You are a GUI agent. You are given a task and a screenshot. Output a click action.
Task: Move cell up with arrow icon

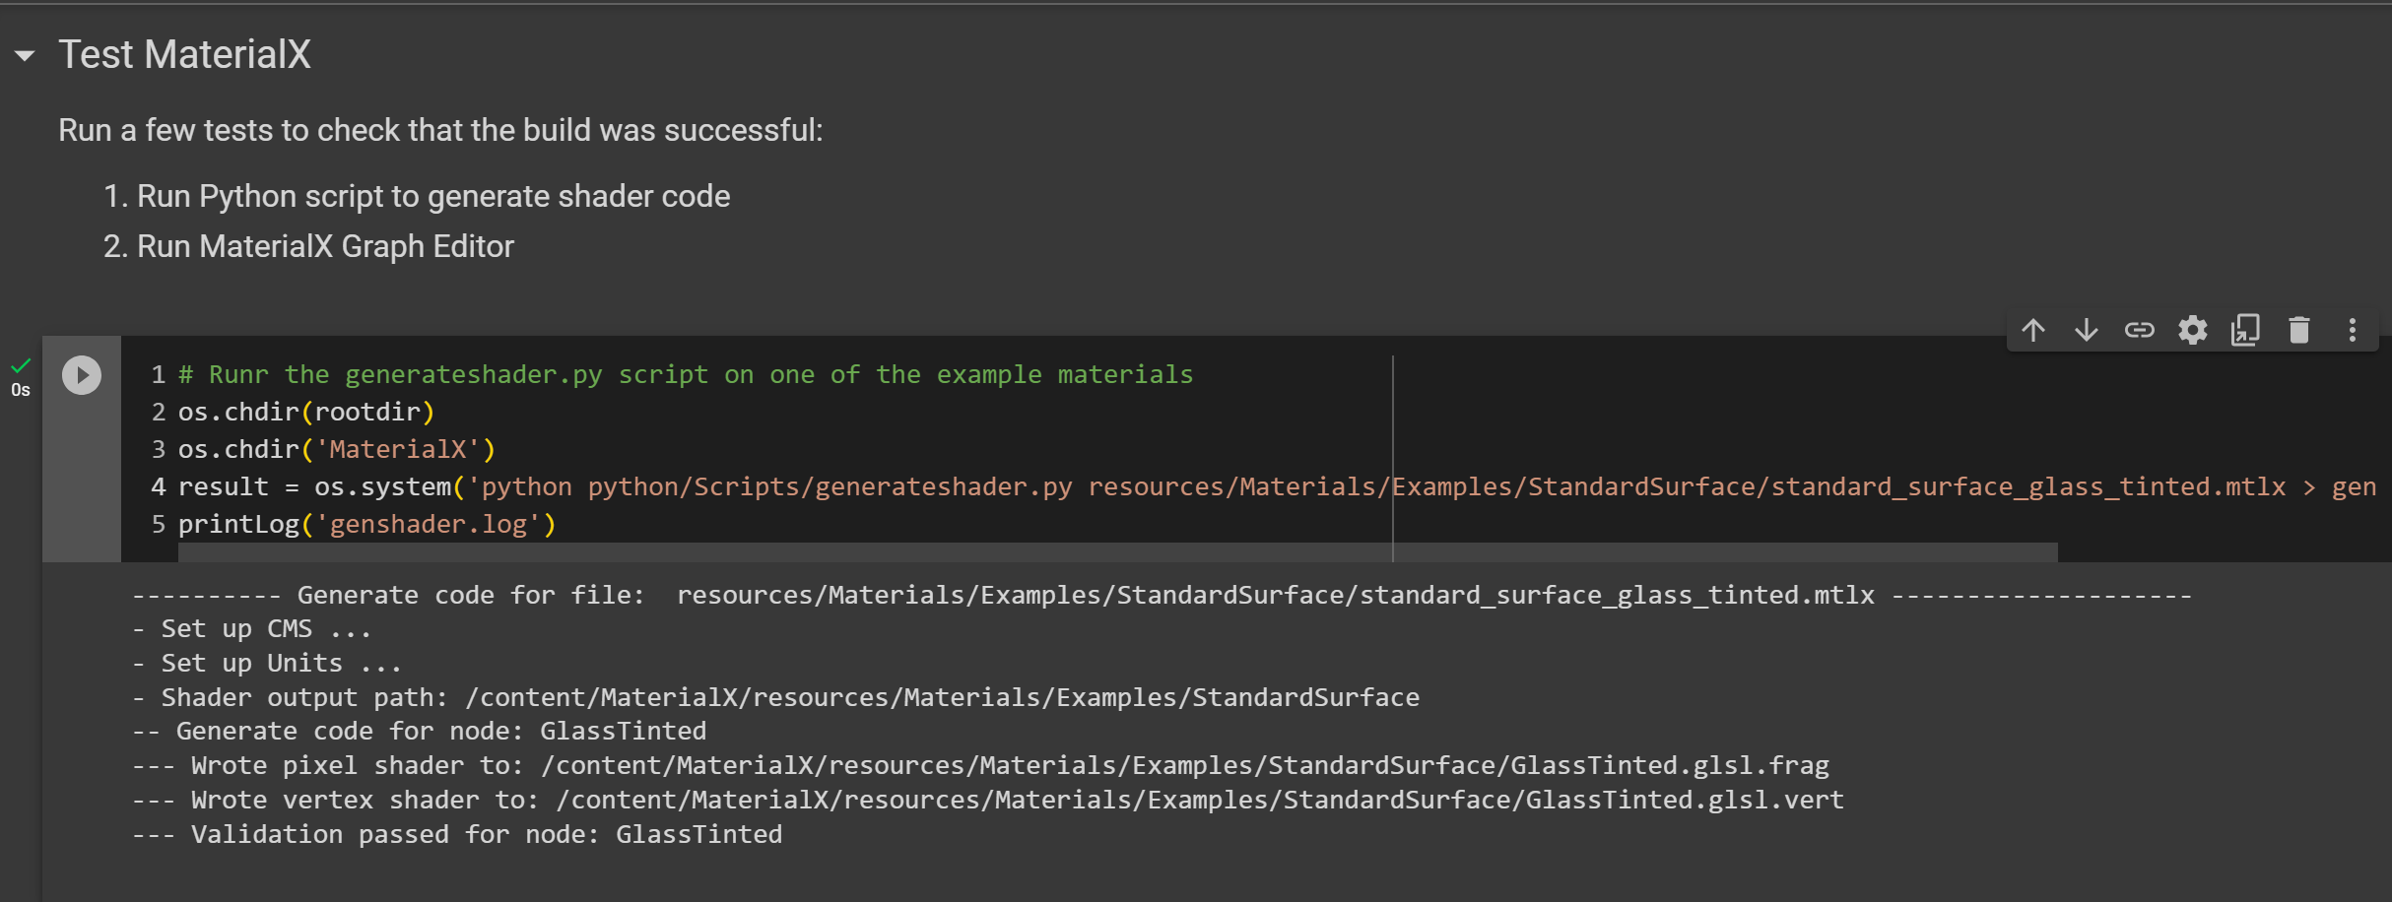pos(2033,330)
